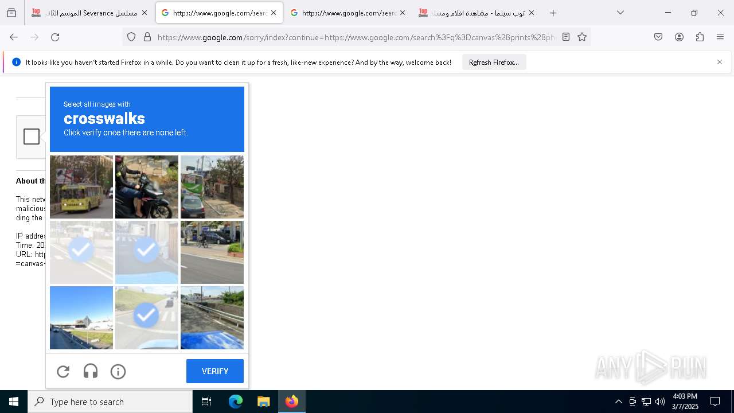Open Firefox application menu
This screenshot has width=734, height=413.
point(720,37)
